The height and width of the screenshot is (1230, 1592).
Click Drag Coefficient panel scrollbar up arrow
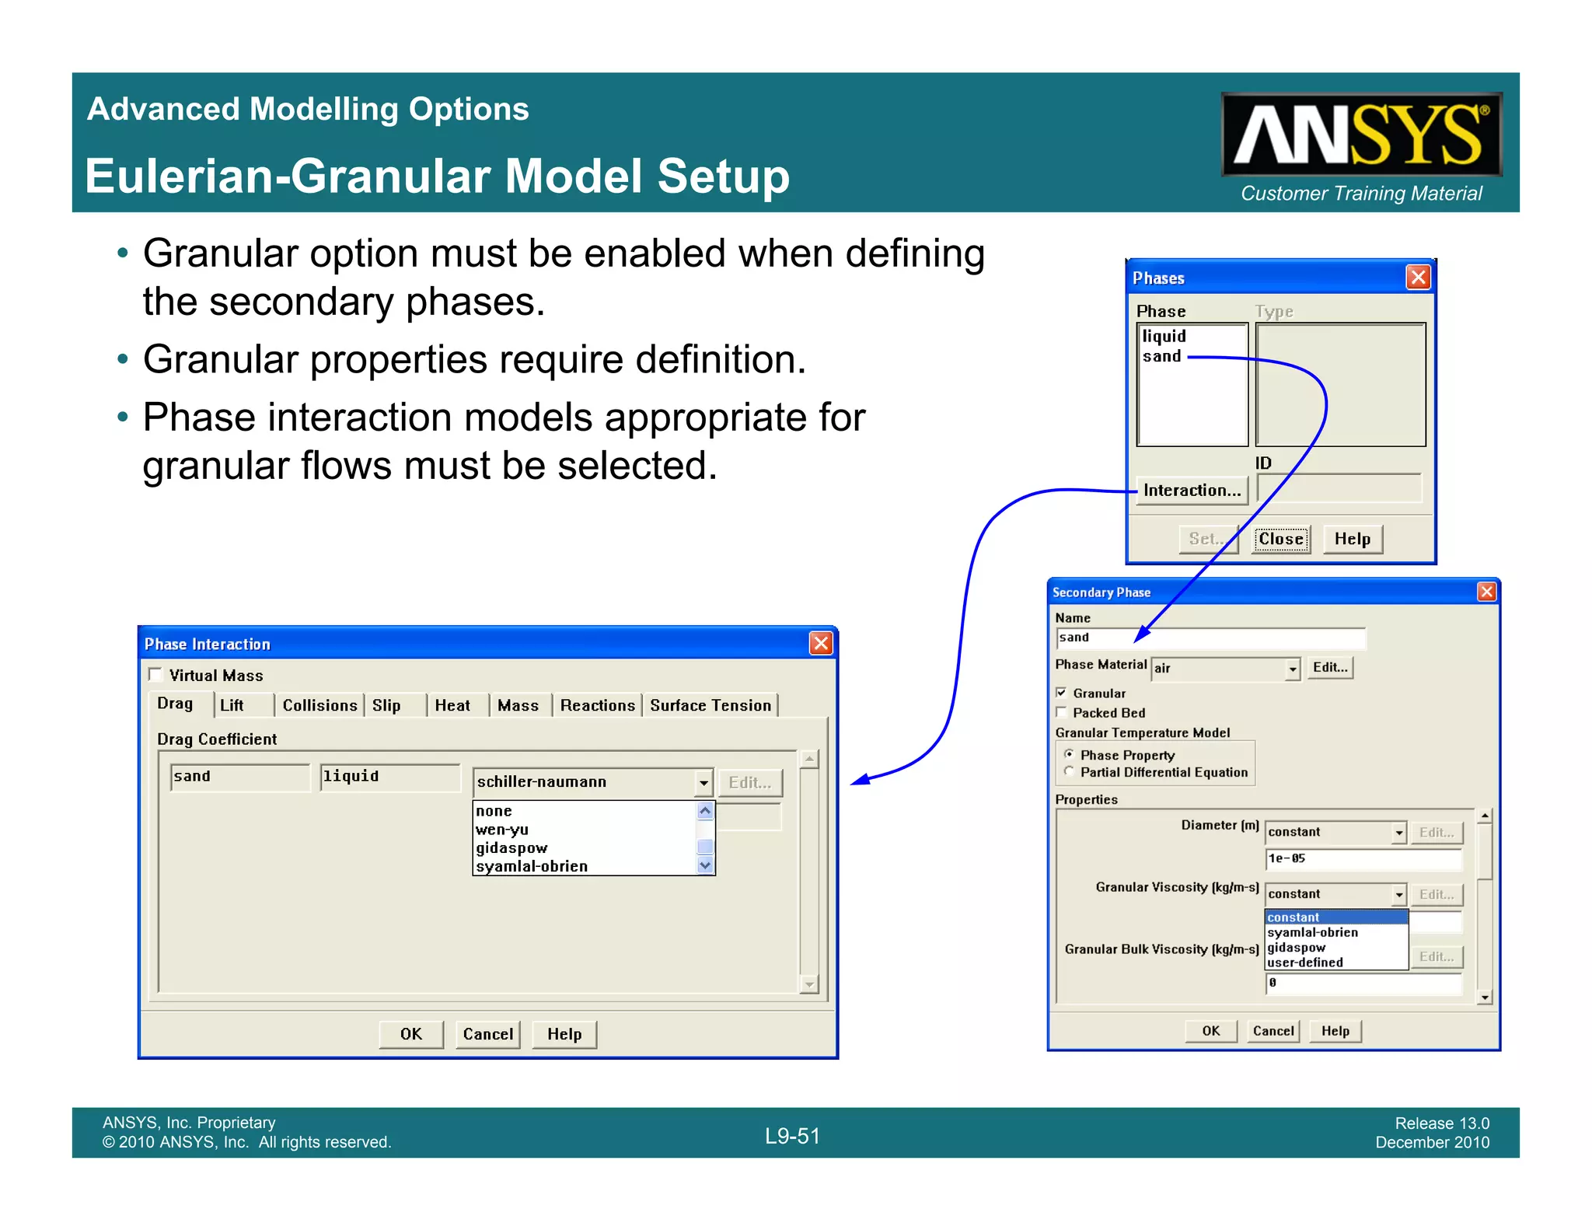809,758
